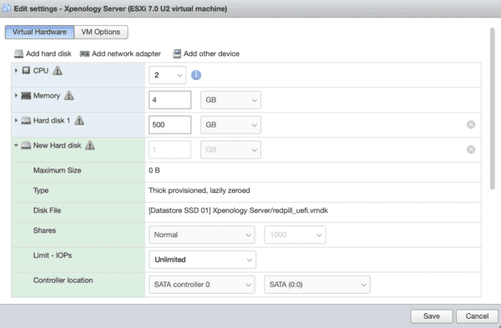
Task: Open the SATA controller 0 dropdown
Action: point(202,285)
